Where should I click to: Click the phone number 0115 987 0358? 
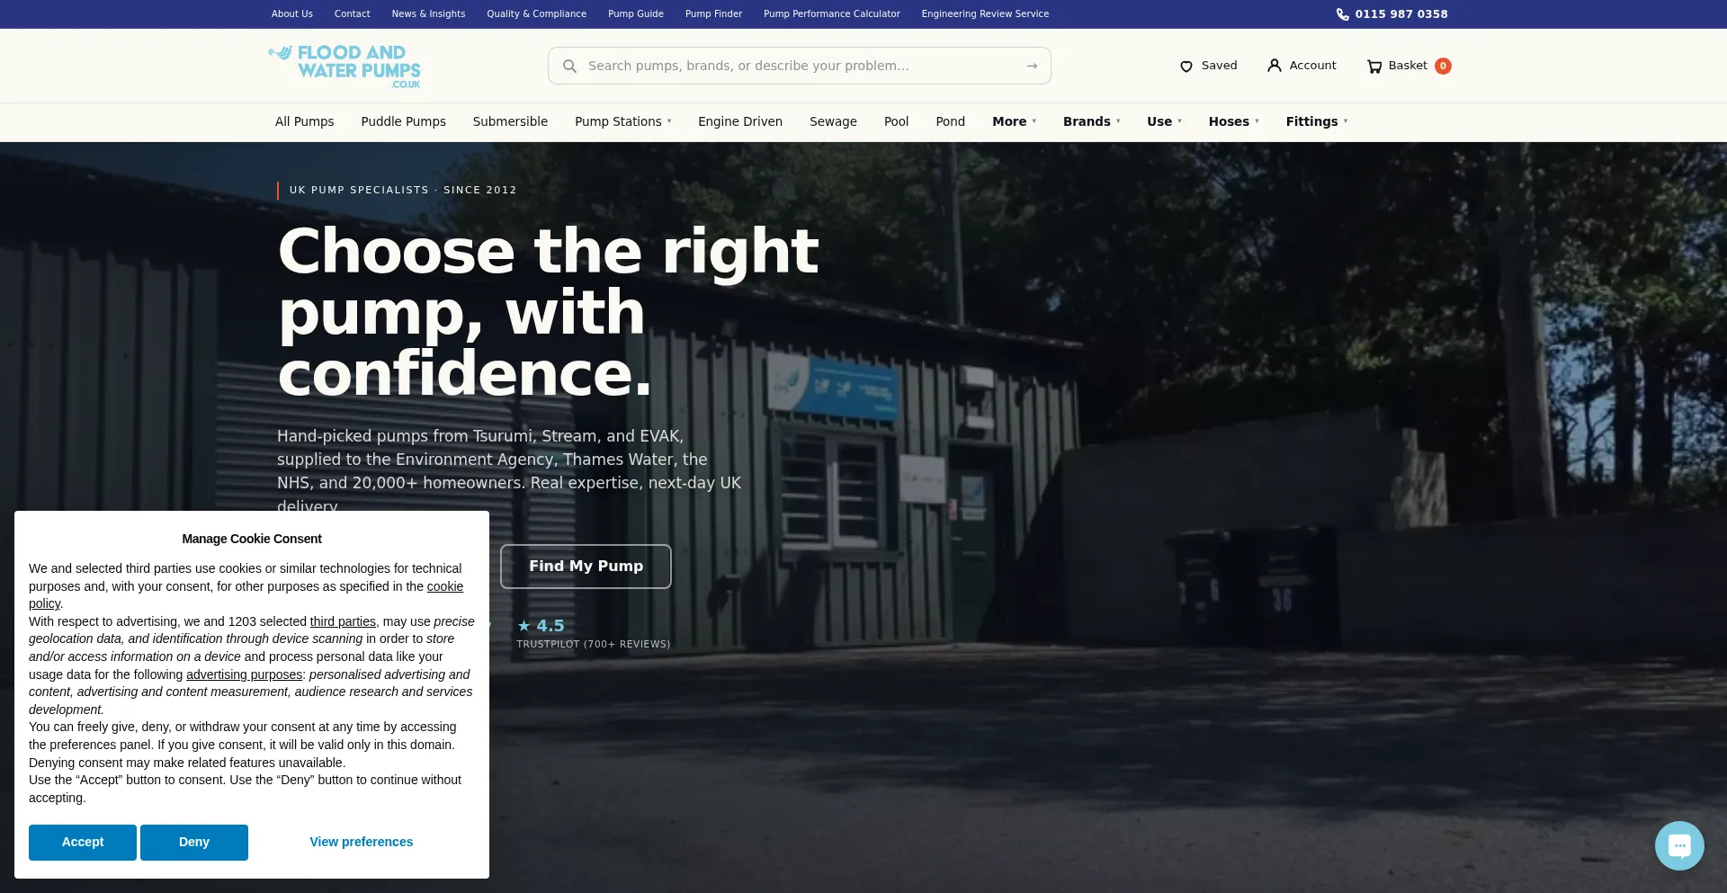point(1401,14)
